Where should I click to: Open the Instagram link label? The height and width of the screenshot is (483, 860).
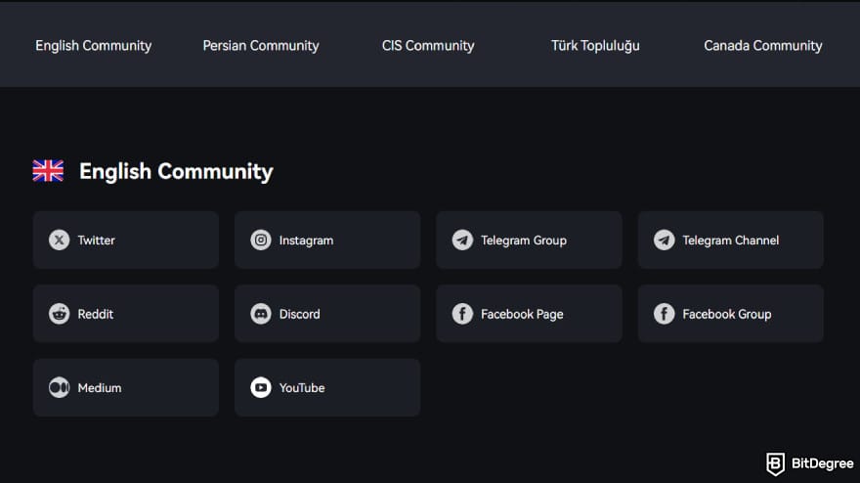click(x=306, y=241)
